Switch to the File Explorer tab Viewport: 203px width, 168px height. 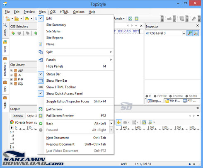[173, 101]
